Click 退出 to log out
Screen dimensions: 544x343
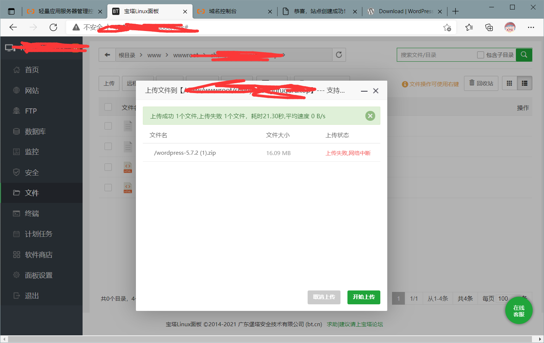pyautogui.click(x=42, y=296)
